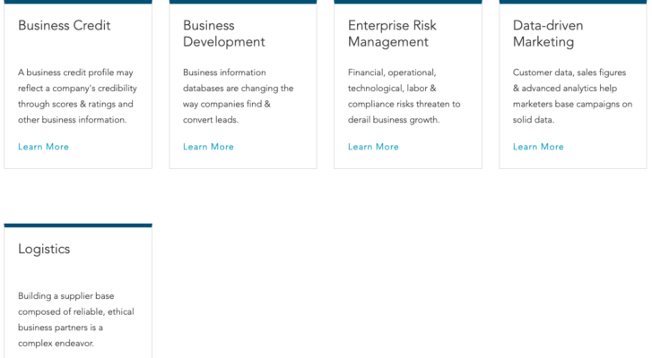Click the "convert leads." text
This screenshot has width=652, height=358.
pyautogui.click(x=211, y=120)
